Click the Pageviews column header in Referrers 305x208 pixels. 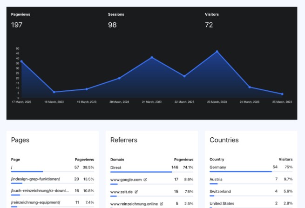coord(183,159)
